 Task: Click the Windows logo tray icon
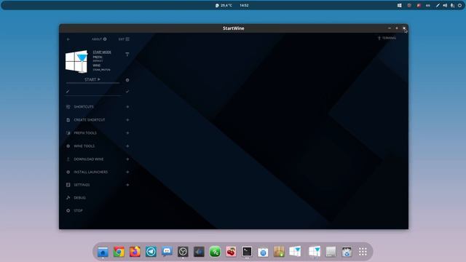point(400,5)
